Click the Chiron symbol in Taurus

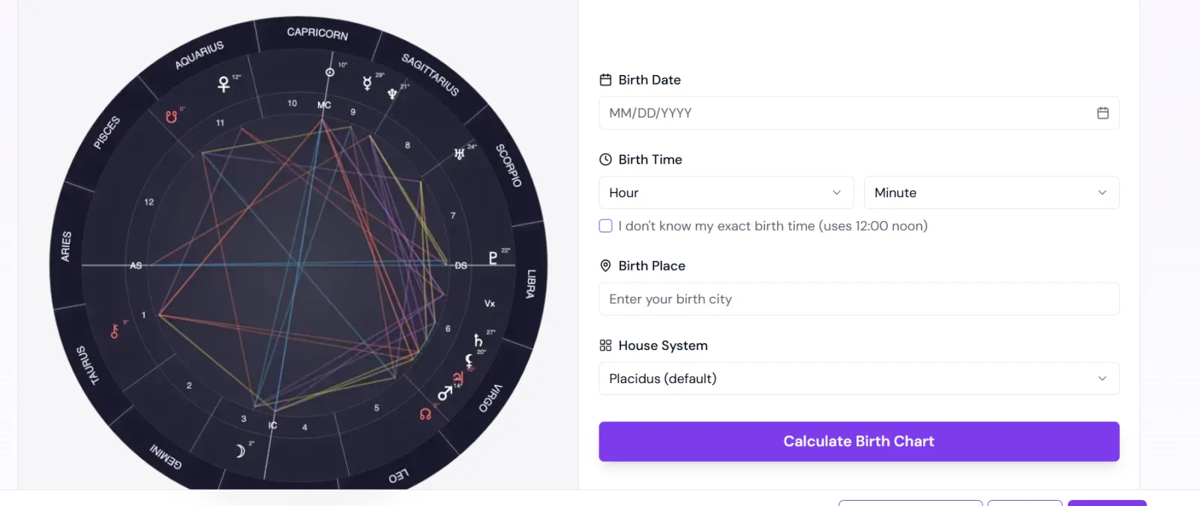coord(115,331)
